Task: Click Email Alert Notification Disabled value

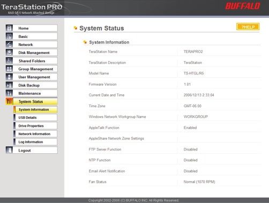Action: tap(190, 171)
